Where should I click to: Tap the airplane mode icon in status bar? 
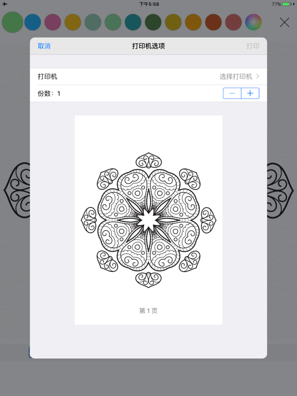(x=5, y=4)
